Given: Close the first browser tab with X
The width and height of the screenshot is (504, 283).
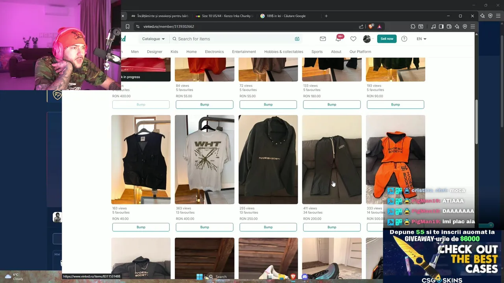Looking at the screenshot, I should coord(122,16).
